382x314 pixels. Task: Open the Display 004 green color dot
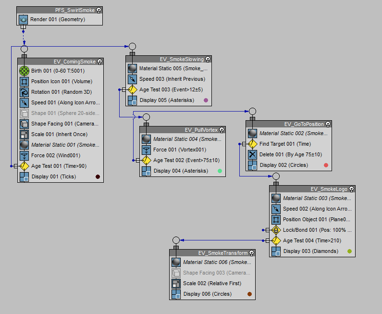point(220,171)
